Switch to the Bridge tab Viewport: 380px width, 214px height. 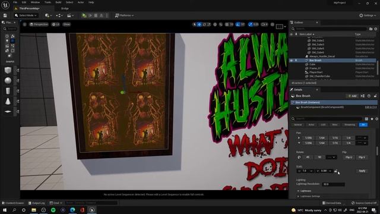point(65,8)
